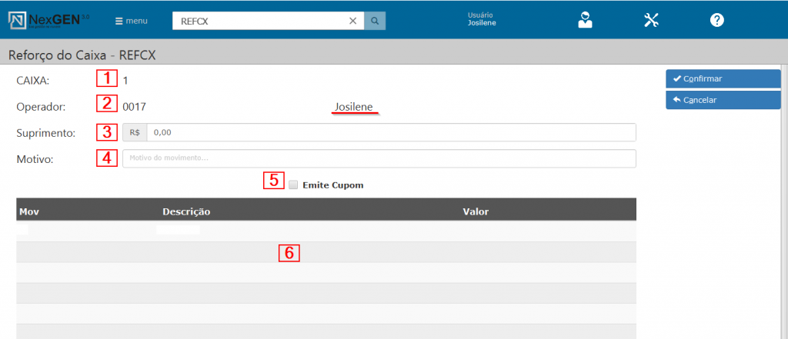
Task: Click the Suprimento amount input field
Action: (x=390, y=133)
